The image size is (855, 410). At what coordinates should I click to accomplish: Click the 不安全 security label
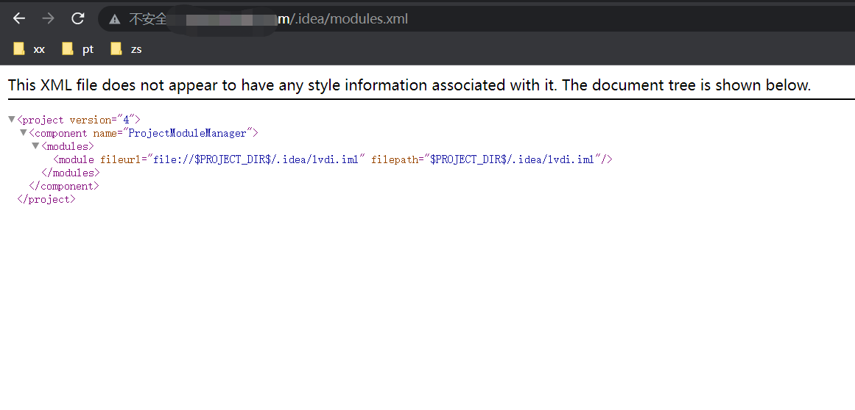148,20
